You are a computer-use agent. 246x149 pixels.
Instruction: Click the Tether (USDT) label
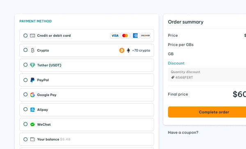(49, 65)
